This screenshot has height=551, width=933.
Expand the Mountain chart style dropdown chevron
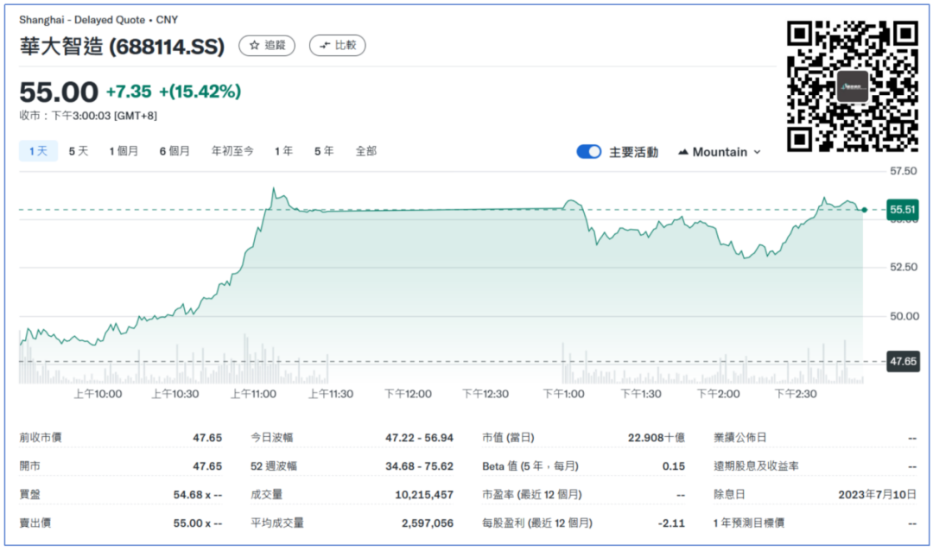click(x=758, y=152)
